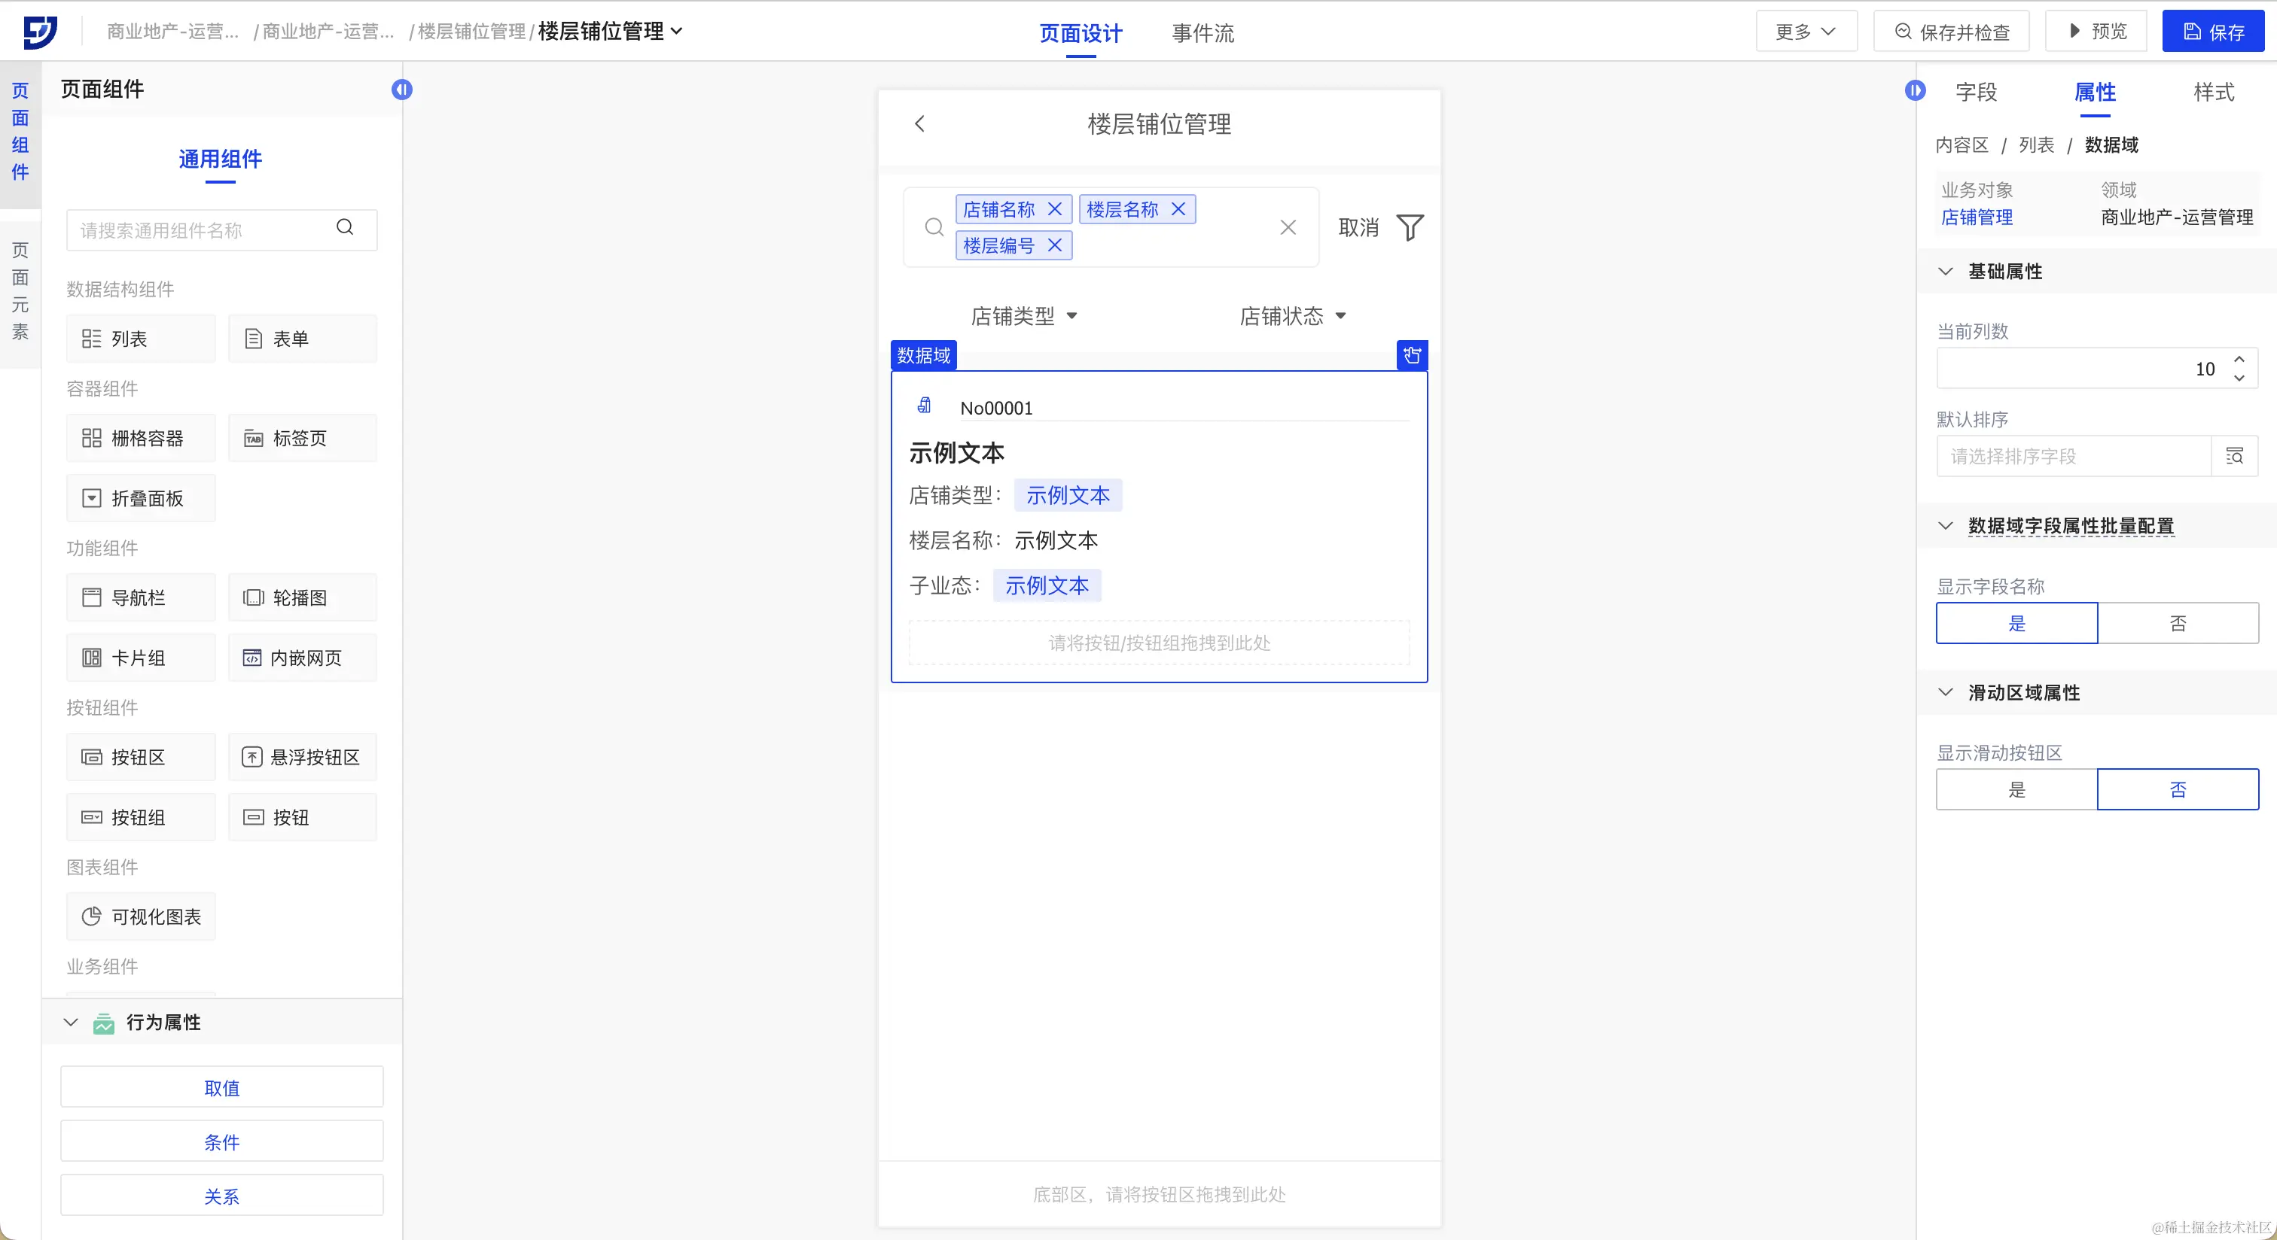Collapse the left panel with the blue toggle icon
This screenshot has height=1240, width=2277.
401,90
